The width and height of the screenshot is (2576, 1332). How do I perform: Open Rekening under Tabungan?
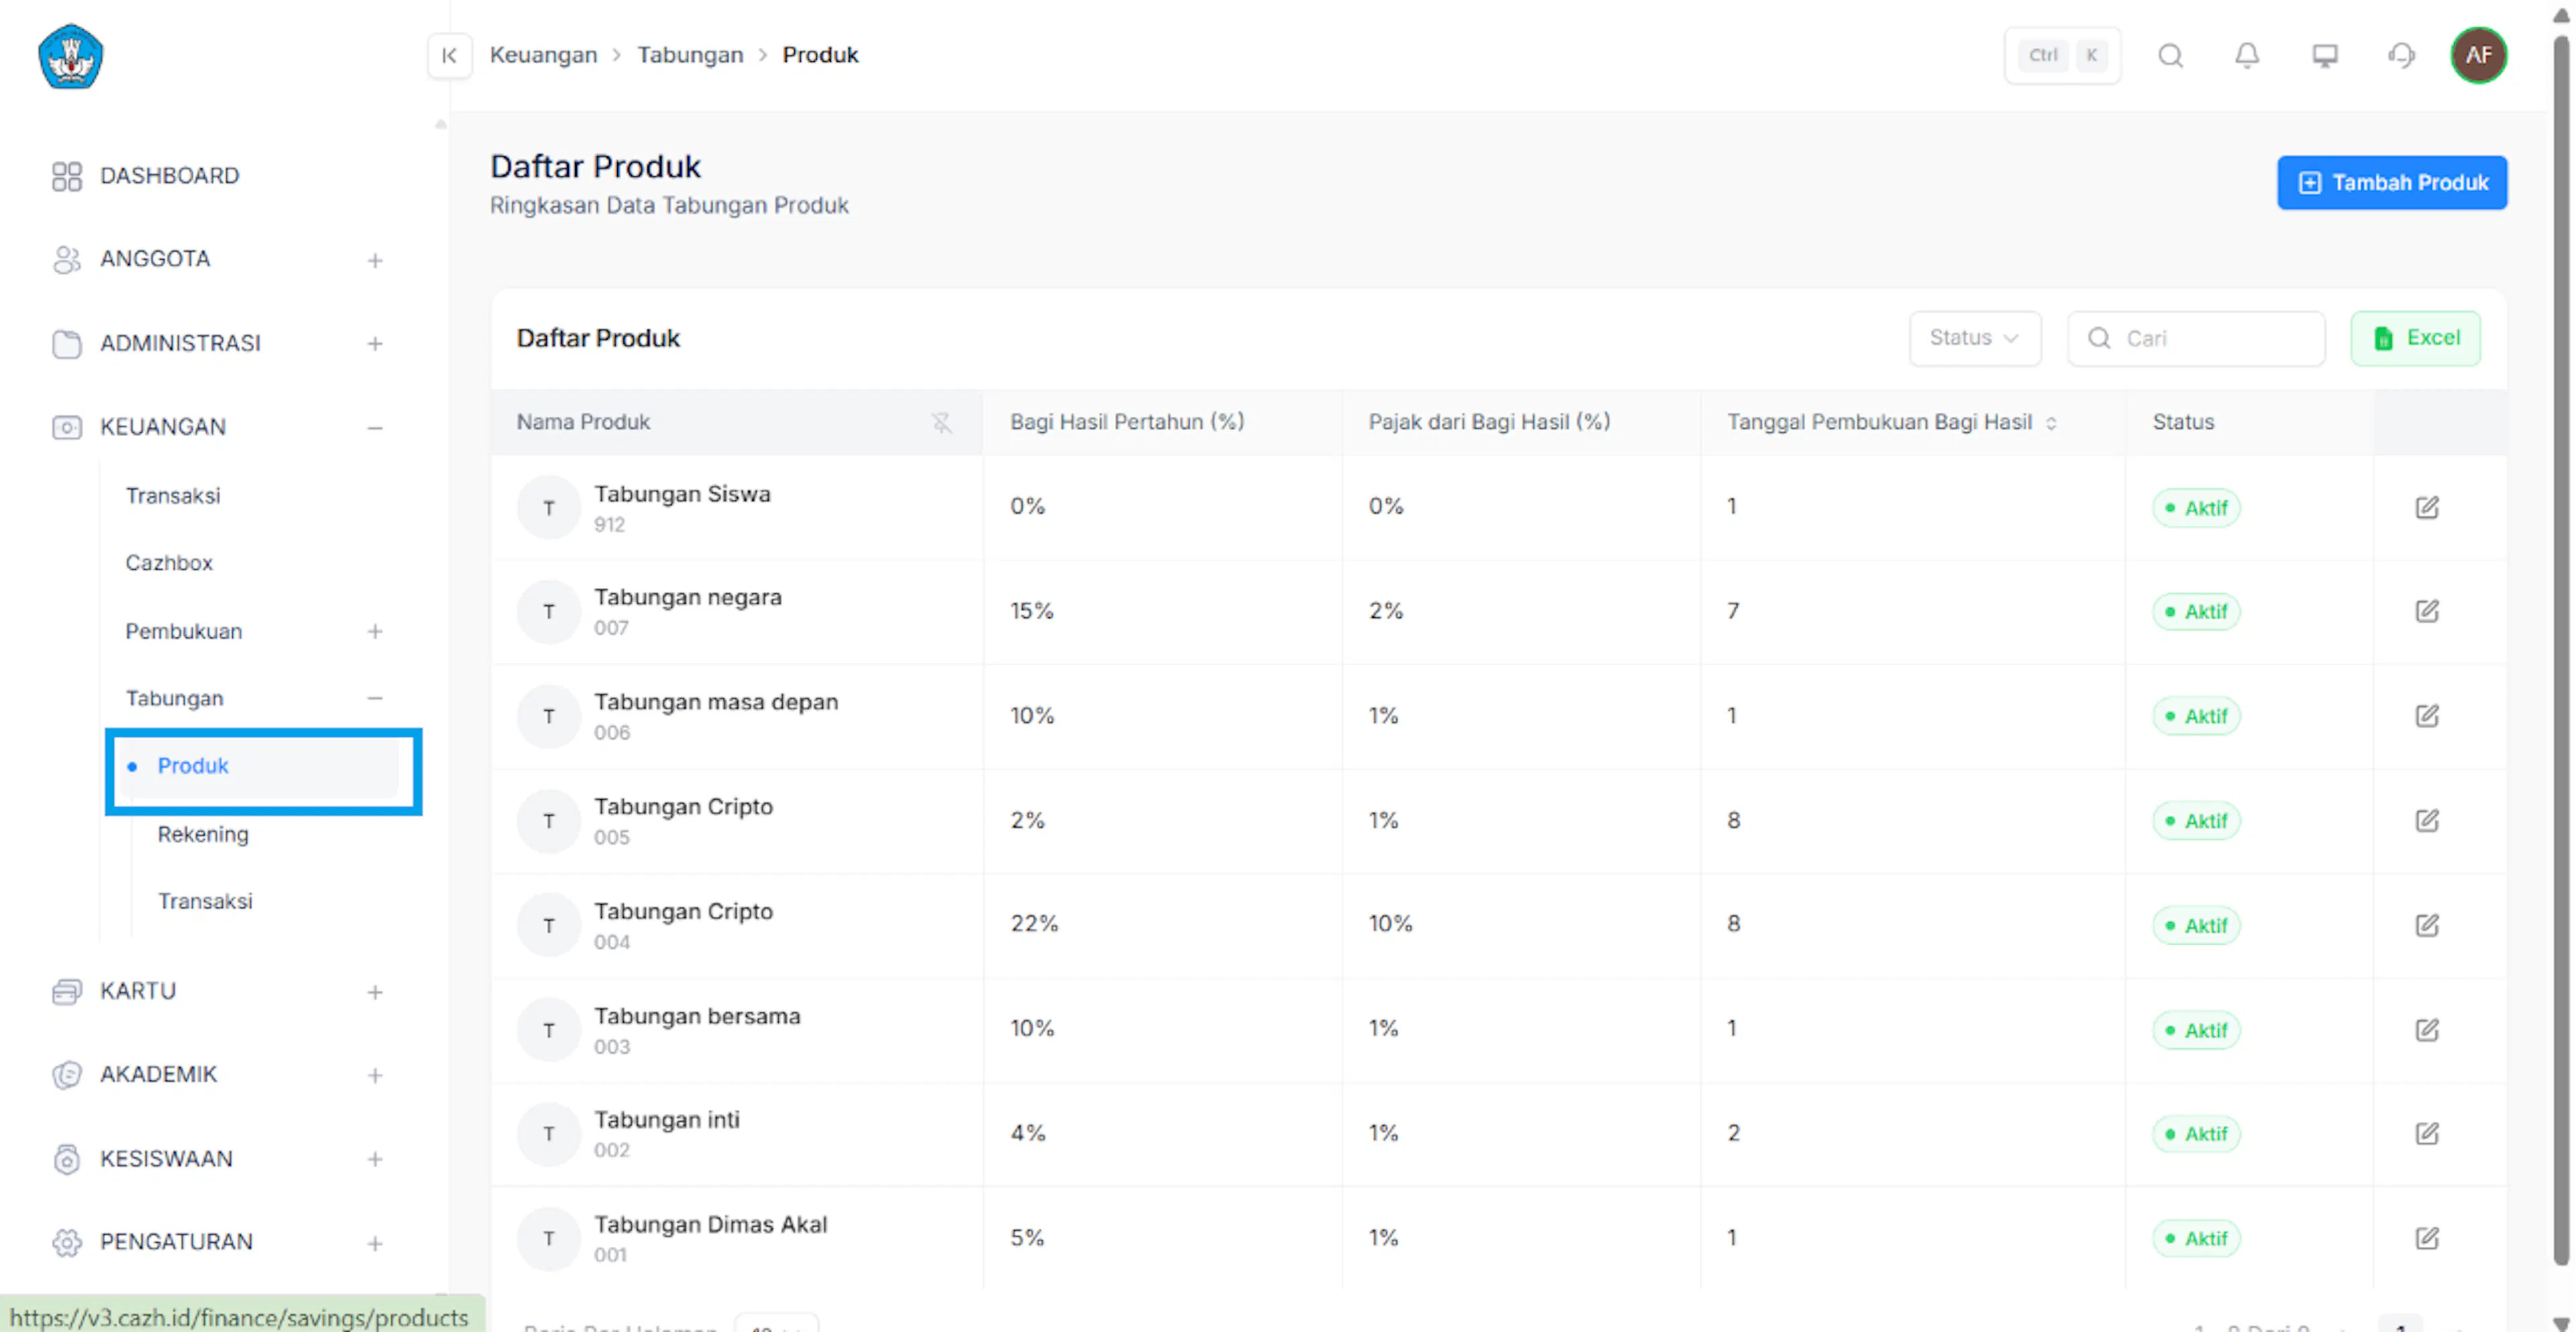point(203,834)
